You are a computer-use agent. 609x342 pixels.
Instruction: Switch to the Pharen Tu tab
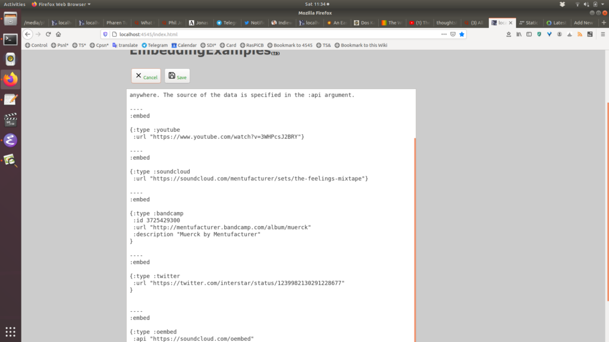coord(117,23)
